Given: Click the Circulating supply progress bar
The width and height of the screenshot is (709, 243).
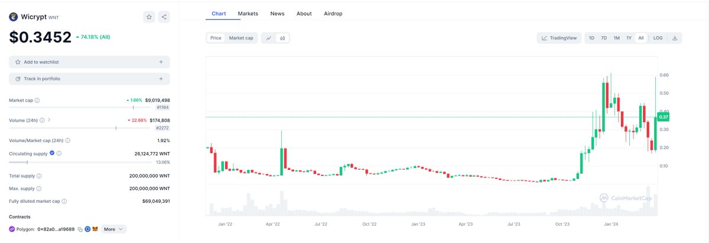Looking at the screenshot, I should [82, 162].
